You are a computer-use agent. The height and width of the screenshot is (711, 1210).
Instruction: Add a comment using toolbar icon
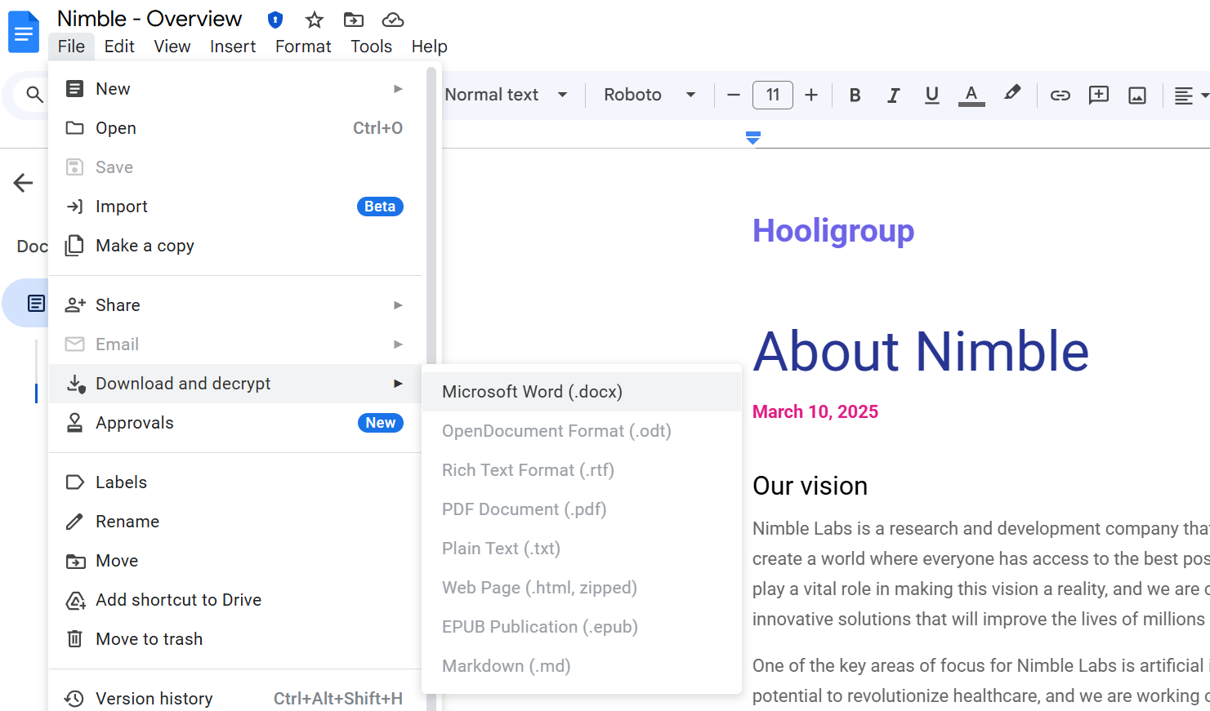[x=1099, y=95]
